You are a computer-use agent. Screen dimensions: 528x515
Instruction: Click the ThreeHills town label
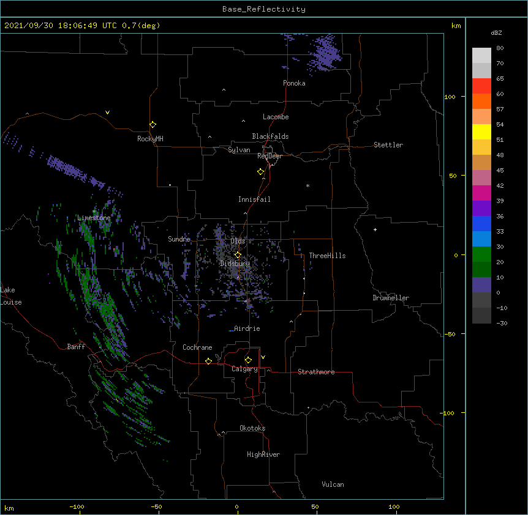pyautogui.click(x=327, y=256)
